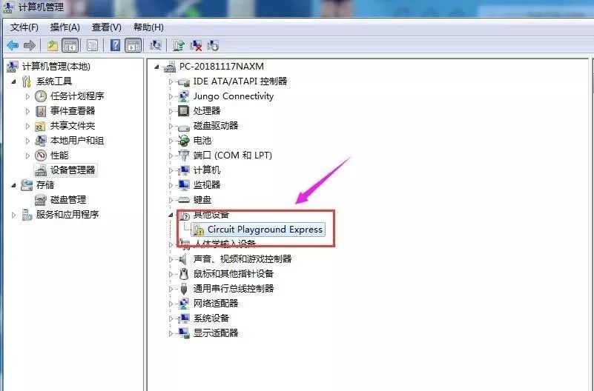This screenshot has height=391, width=594.
Task: Collapse the 系统工具 node in left tree
Action: (x=14, y=81)
